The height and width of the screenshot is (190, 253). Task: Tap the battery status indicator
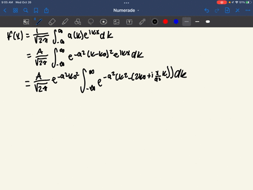pos(249,2)
